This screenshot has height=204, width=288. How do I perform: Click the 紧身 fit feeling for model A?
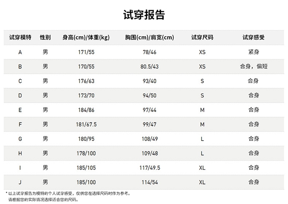[x=253, y=52]
